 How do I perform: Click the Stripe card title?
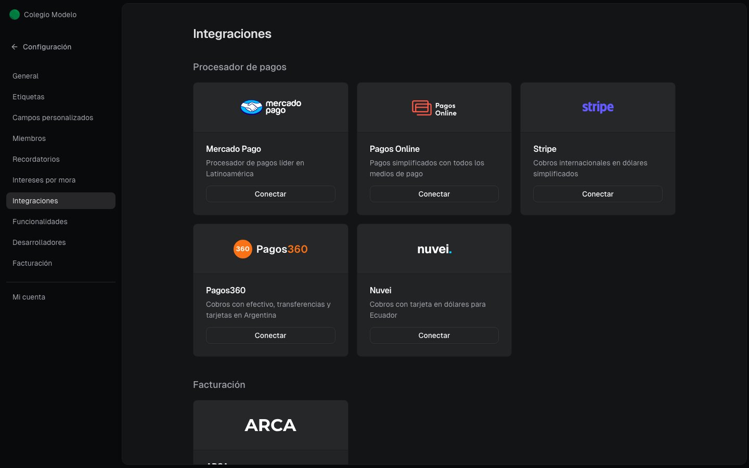pos(545,149)
